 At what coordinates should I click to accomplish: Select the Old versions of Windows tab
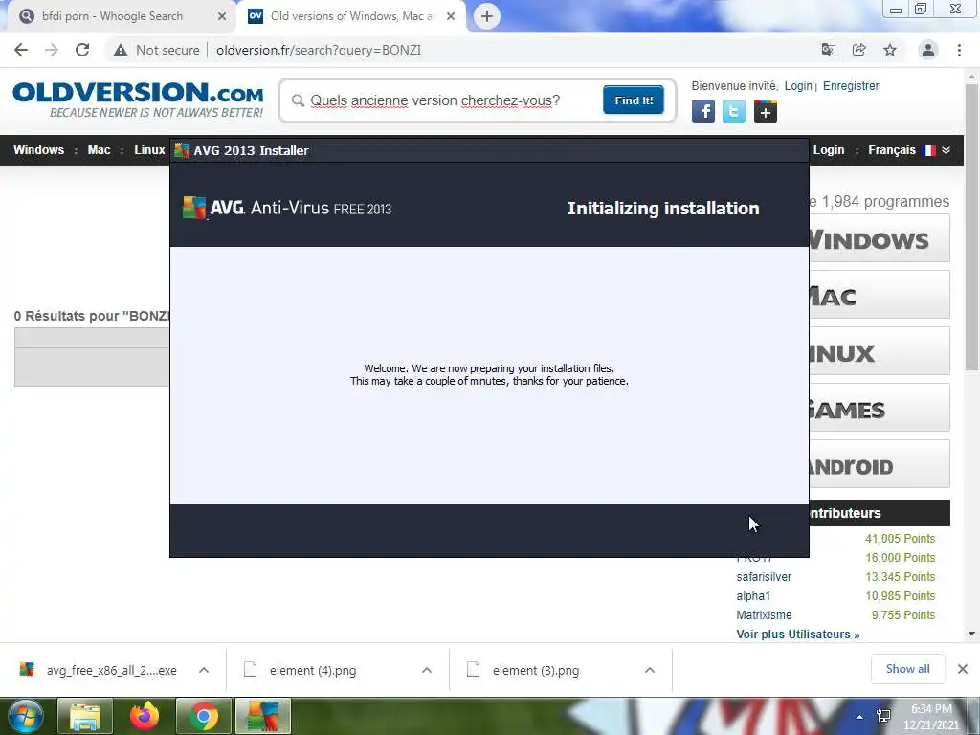[352, 16]
